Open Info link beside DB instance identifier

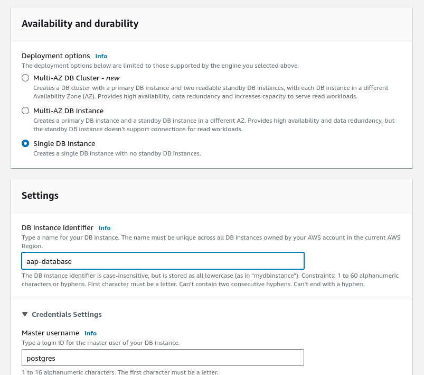coord(105,228)
